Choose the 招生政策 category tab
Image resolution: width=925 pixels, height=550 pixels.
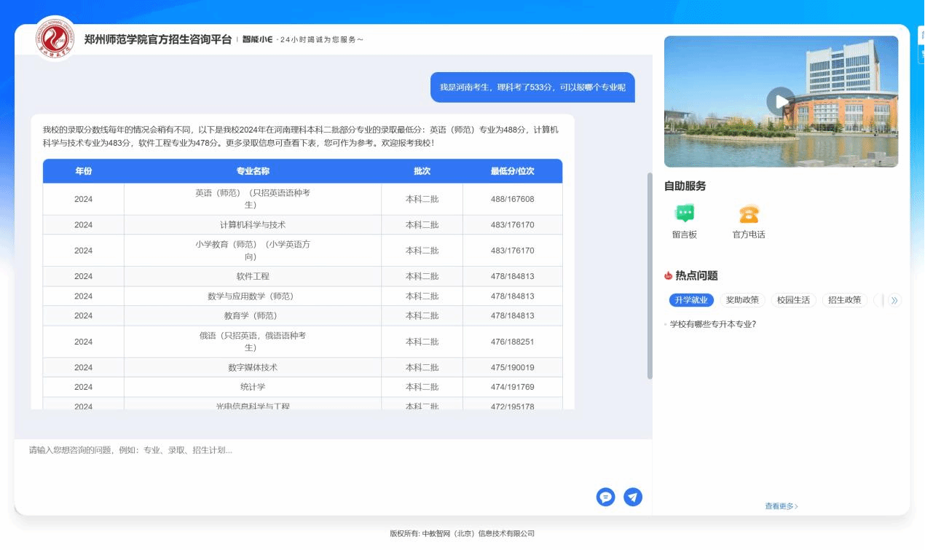tap(844, 300)
